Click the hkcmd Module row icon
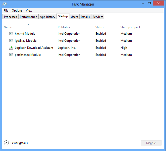The width and height of the screenshot is (166, 151). (x=11, y=34)
